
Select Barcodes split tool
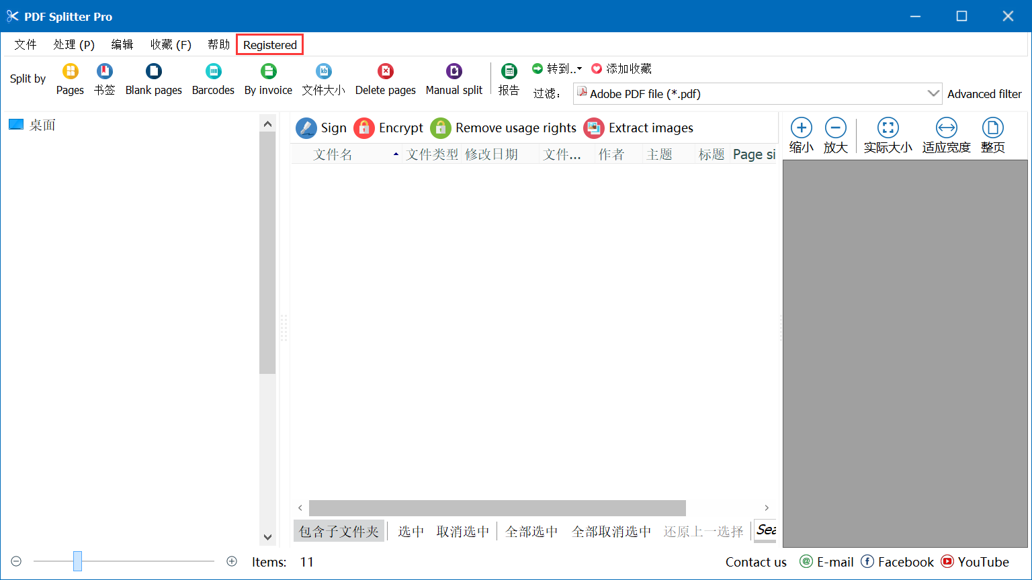[x=213, y=79]
